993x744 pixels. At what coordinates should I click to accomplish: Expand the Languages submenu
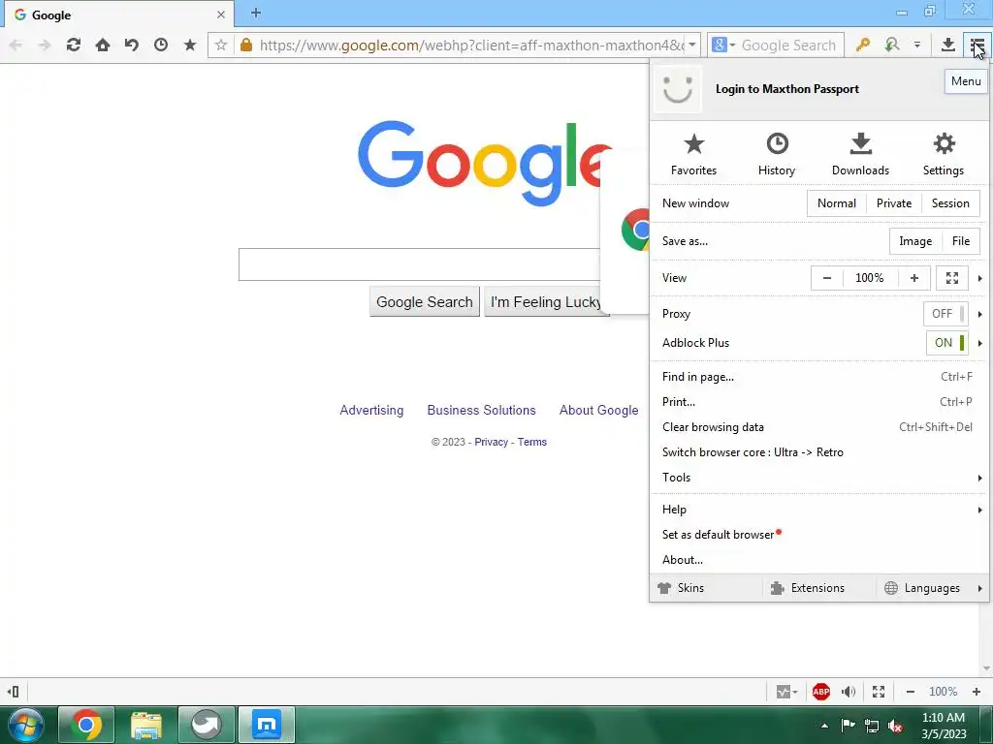point(934,588)
